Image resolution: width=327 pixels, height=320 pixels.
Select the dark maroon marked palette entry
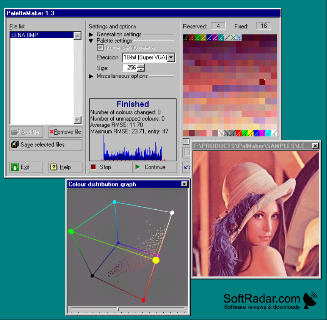click(262, 82)
